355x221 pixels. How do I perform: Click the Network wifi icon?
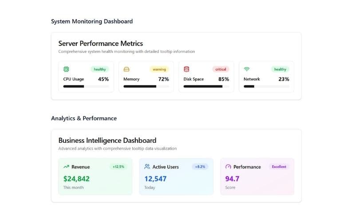click(247, 69)
